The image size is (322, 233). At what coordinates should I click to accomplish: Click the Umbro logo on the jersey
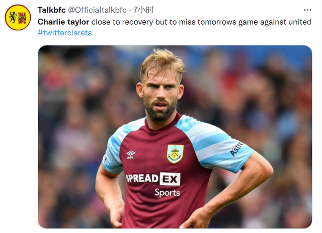pyautogui.click(x=131, y=154)
